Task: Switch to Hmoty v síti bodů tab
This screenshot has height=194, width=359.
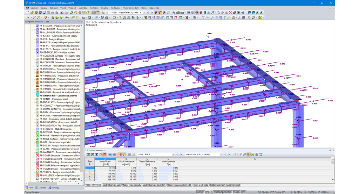Action: point(200,185)
